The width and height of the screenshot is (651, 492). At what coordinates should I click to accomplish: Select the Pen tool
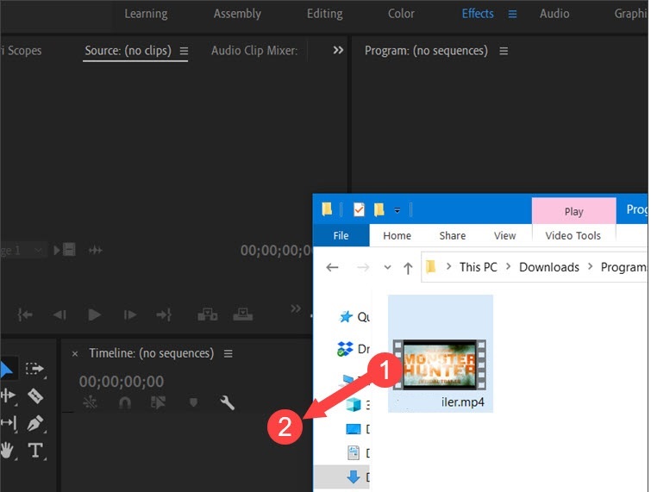tap(35, 423)
